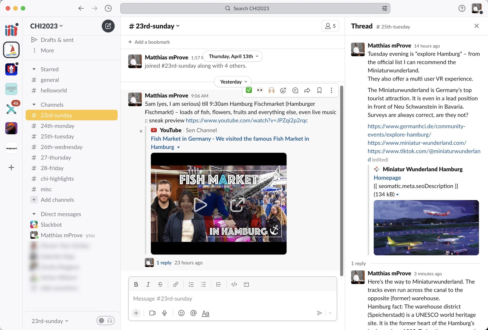Screen dimensions: 488x330
Task: Open the More sidebar menu
Action: 72,50
